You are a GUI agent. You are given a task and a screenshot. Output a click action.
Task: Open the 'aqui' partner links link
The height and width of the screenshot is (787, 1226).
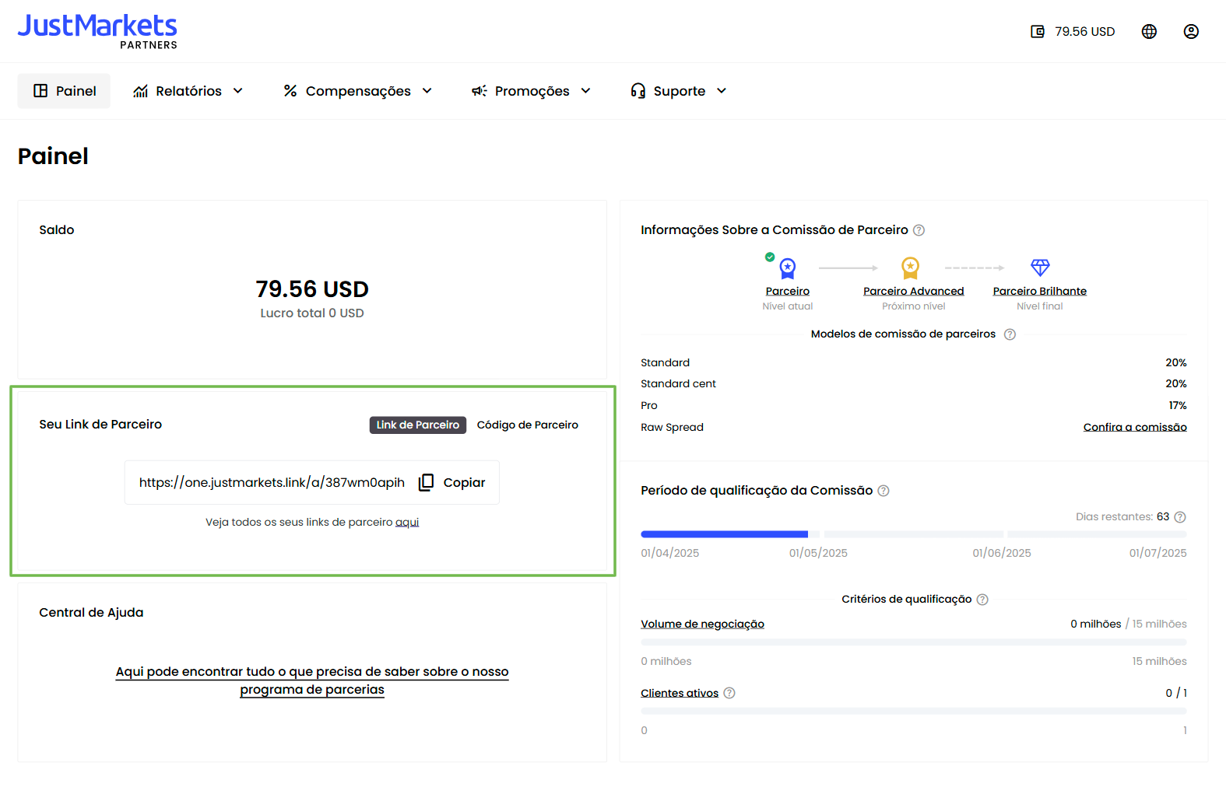(x=407, y=523)
